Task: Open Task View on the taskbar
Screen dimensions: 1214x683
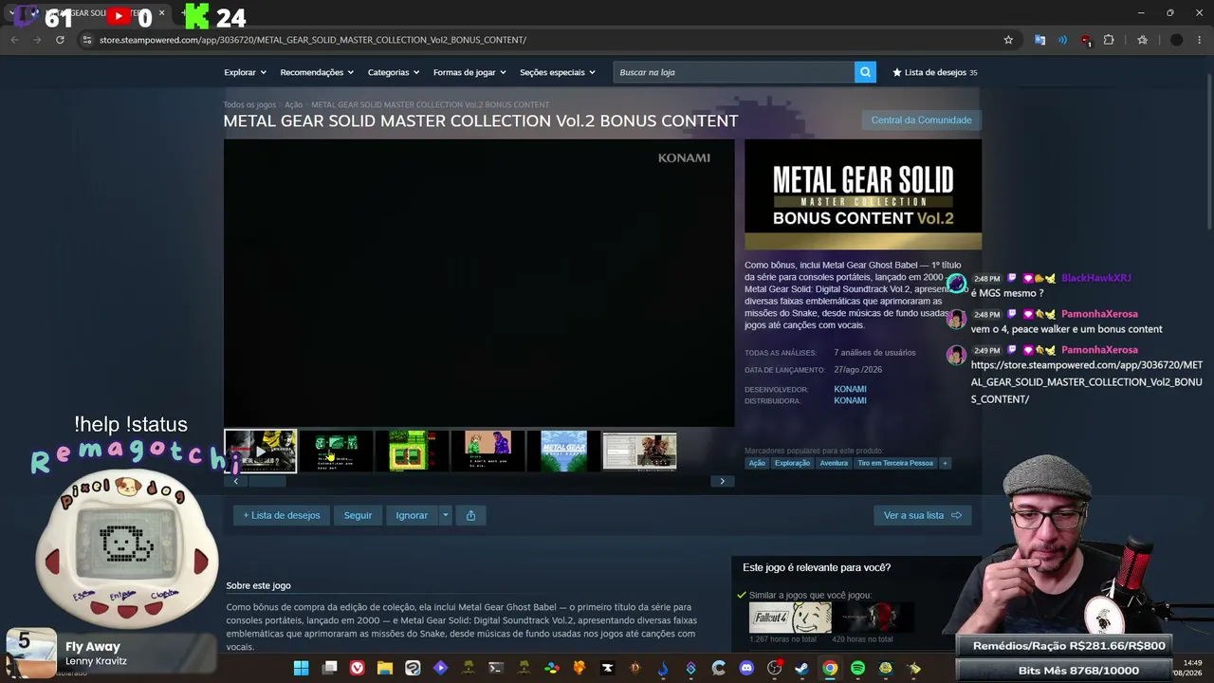Action: click(329, 668)
